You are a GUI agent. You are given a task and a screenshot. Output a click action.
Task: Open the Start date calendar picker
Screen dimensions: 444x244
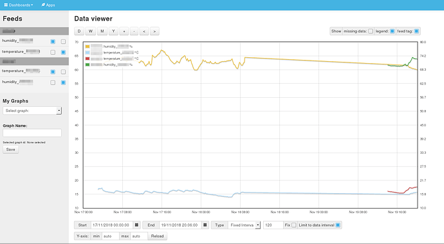136,225
